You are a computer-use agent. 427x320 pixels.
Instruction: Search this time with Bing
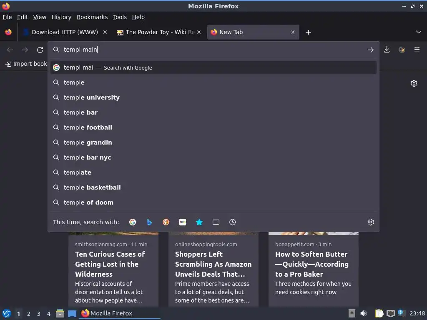149,222
